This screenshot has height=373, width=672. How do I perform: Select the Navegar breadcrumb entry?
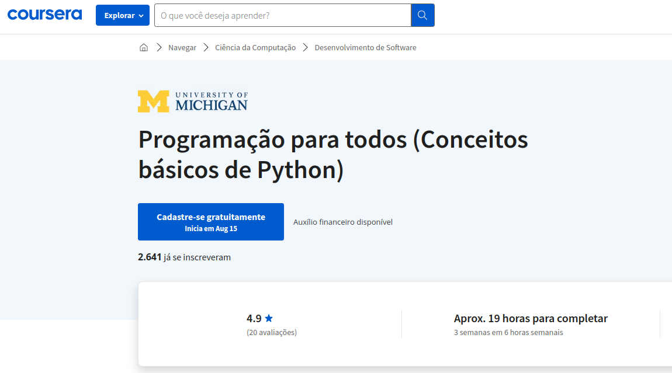182,47
